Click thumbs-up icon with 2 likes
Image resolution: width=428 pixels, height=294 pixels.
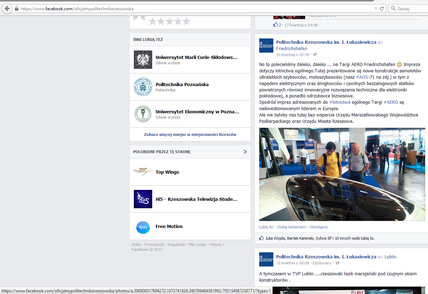(275, 25)
